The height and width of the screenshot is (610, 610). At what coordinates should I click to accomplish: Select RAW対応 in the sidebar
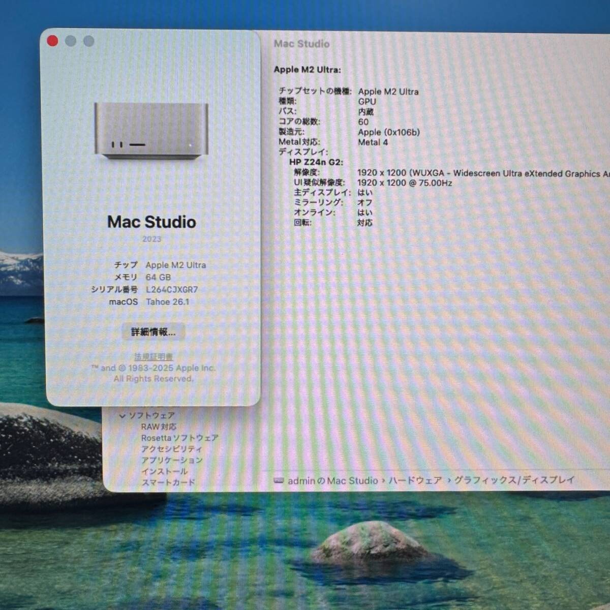point(159,426)
